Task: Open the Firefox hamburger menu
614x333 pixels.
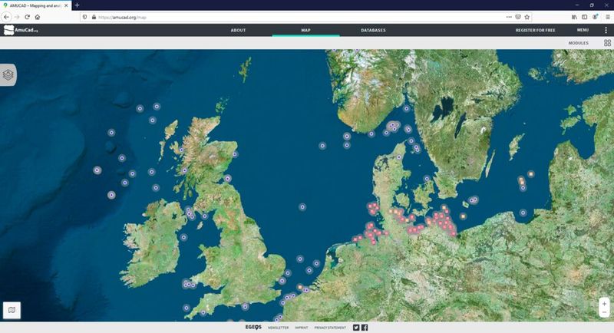Action: (x=608, y=17)
